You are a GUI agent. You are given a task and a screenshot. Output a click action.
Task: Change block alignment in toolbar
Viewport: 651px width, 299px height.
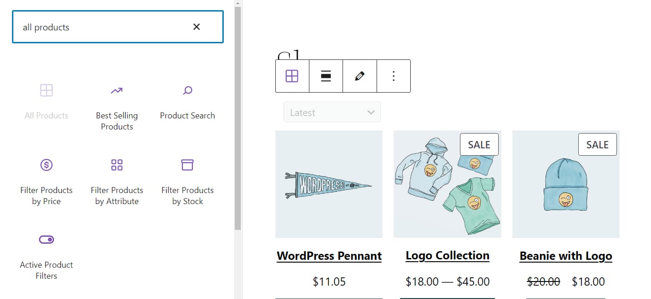tap(326, 76)
